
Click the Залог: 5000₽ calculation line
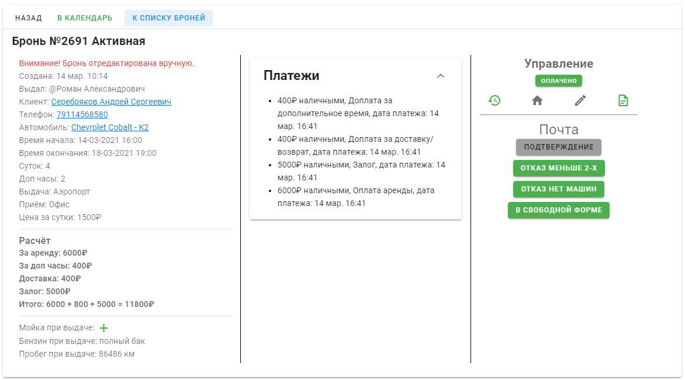coord(44,291)
